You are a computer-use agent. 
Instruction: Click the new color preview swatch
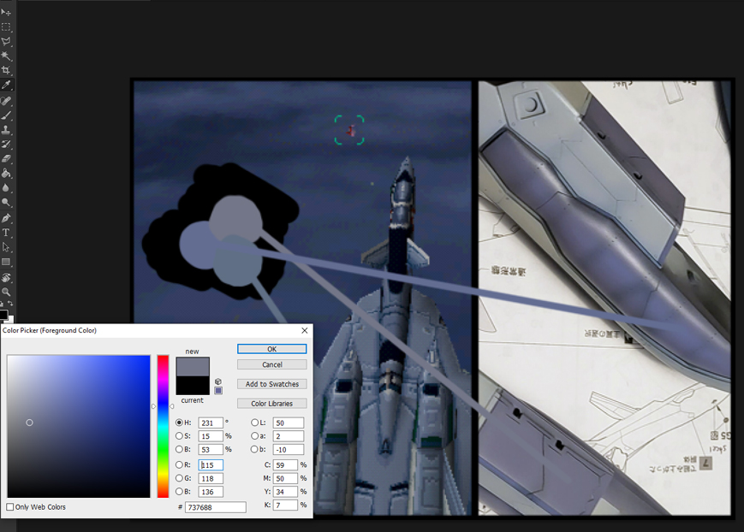tap(193, 367)
